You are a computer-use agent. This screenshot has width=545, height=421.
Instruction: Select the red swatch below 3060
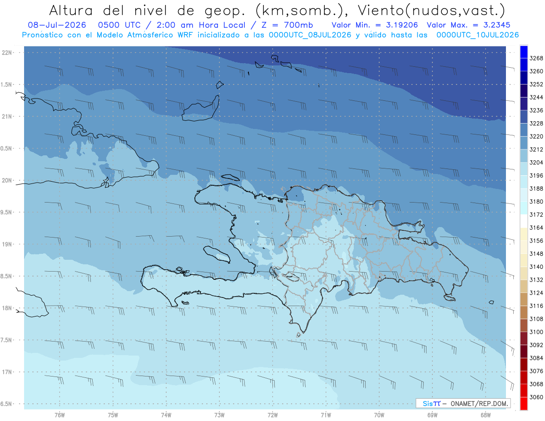(x=524, y=403)
